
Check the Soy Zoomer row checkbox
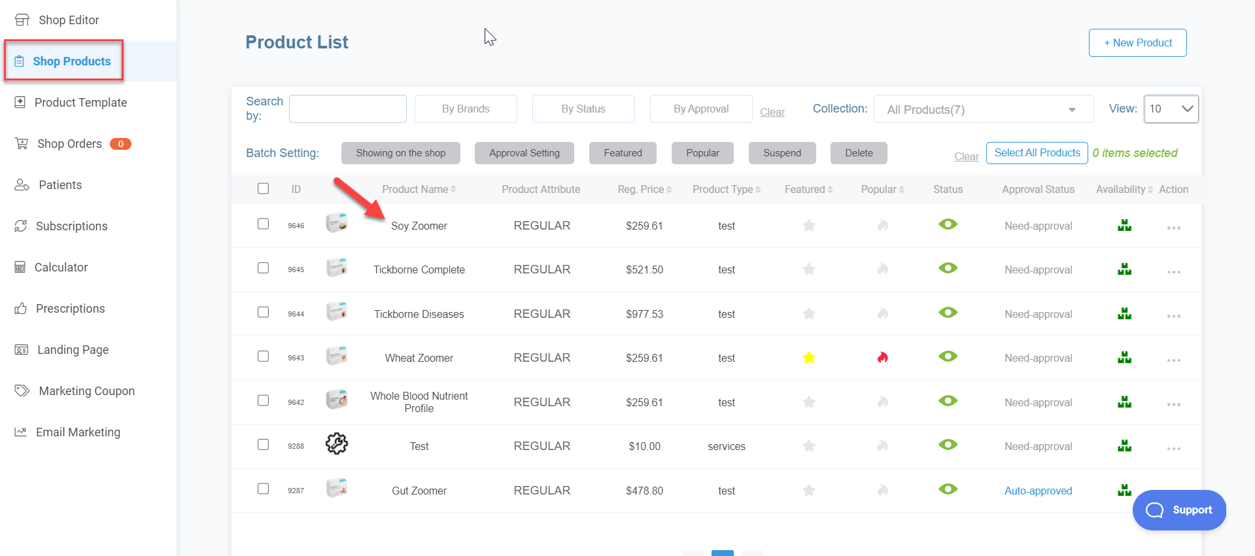[263, 224]
